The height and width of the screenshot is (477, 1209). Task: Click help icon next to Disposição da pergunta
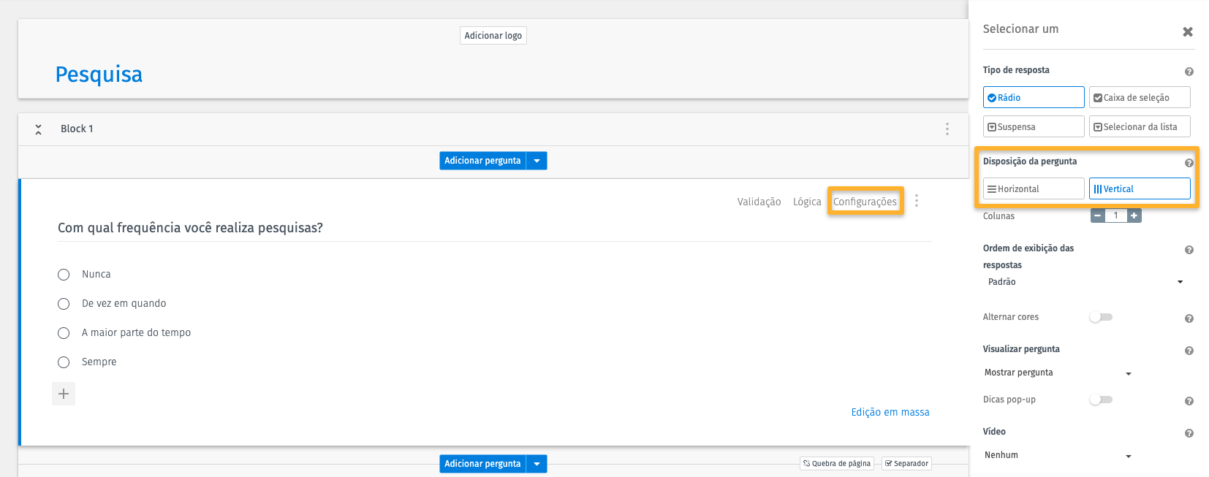pos(1189,163)
